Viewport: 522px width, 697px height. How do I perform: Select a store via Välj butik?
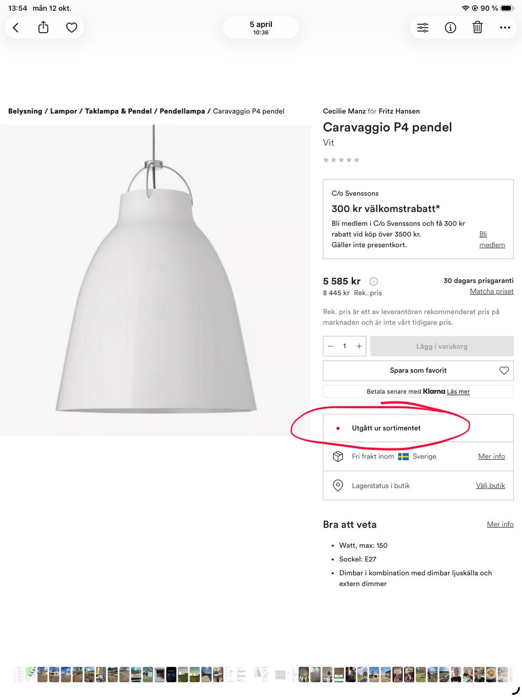[x=490, y=485]
